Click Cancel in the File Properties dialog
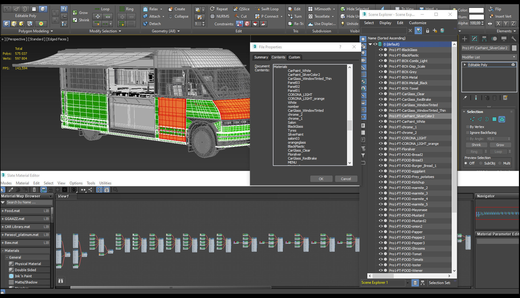 coord(346,179)
